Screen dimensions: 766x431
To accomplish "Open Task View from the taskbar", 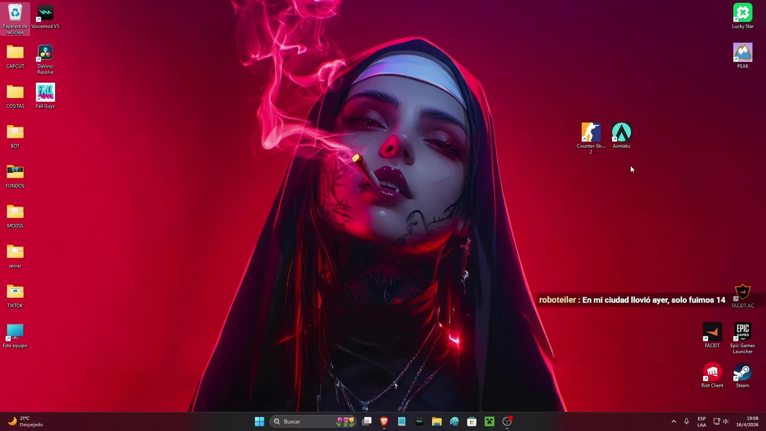I will 367,421.
